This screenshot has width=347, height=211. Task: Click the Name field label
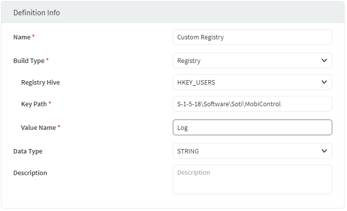(x=22, y=37)
